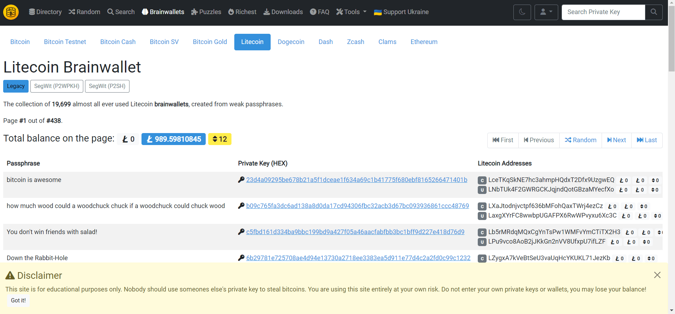
Task: Open the Dogecoin tab
Action: [x=291, y=42]
